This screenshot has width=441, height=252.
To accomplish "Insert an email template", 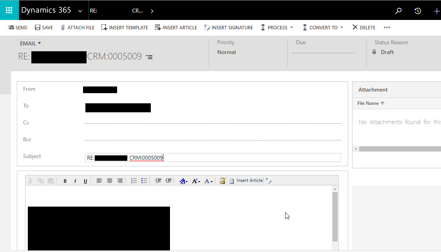I will (125, 27).
